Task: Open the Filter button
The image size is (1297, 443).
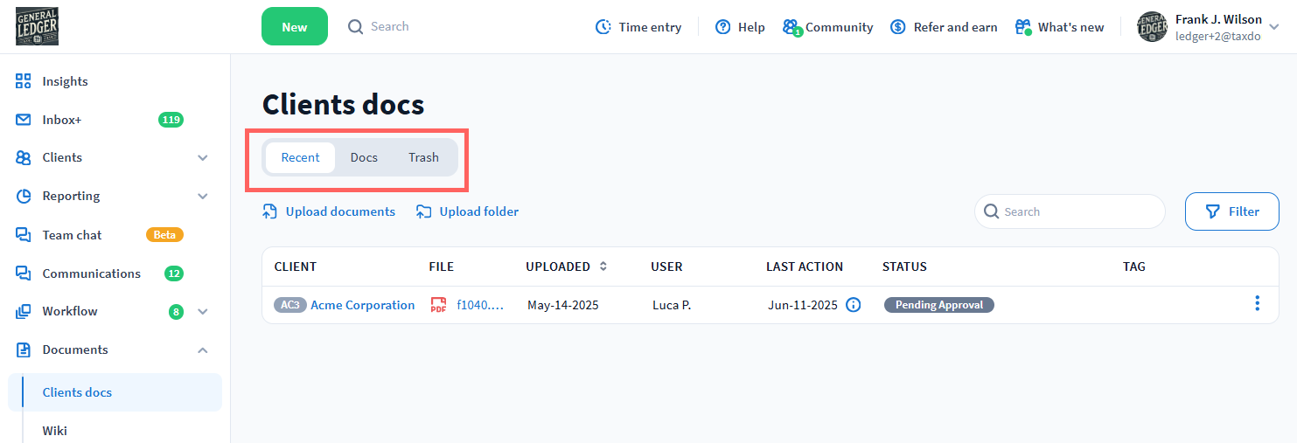Action: 1231,211
